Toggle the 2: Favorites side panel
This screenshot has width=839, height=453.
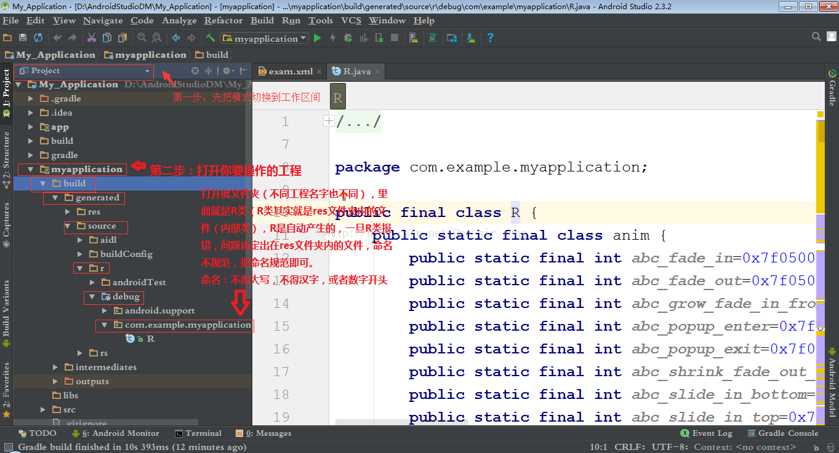pyautogui.click(x=6, y=389)
